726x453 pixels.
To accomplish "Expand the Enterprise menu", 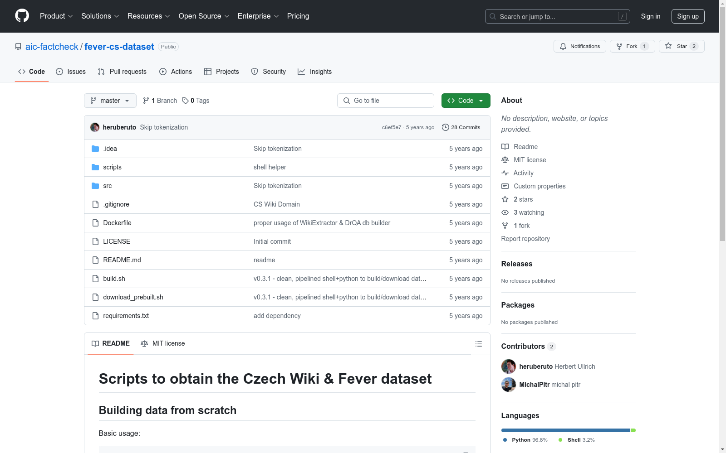I will coord(258,16).
